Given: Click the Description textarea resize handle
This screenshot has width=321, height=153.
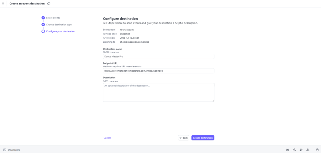Looking at the screenshot, I should [213, 101].
